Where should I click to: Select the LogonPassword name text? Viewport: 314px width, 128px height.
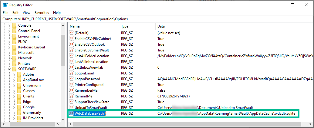click(x=87, y=79)
